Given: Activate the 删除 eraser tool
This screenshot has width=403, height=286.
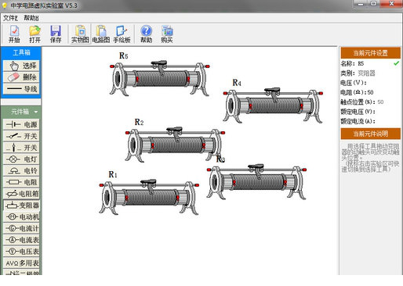Looking at the screenshot, I should point(21,77).
